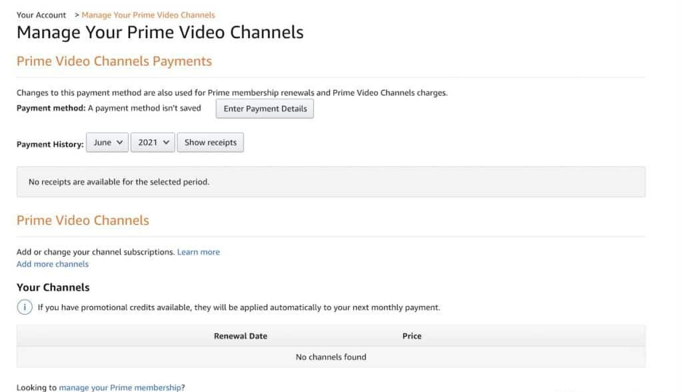Click the No channels found table row
The image size is (682, 392).
click(x=331, y=357)
